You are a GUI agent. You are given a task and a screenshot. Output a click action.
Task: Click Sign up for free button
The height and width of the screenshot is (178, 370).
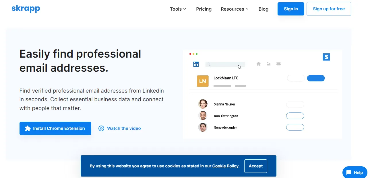coord(329,9)
